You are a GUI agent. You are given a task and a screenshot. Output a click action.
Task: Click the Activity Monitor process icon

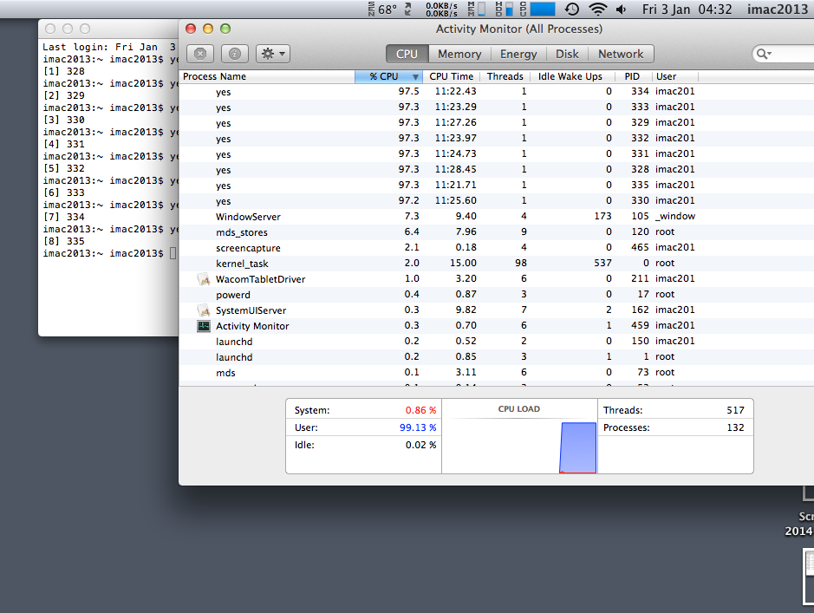(204, 326)
